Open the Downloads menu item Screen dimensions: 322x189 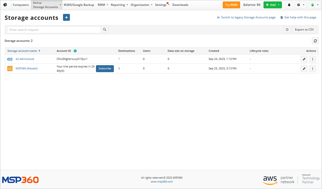coord(180,5)
